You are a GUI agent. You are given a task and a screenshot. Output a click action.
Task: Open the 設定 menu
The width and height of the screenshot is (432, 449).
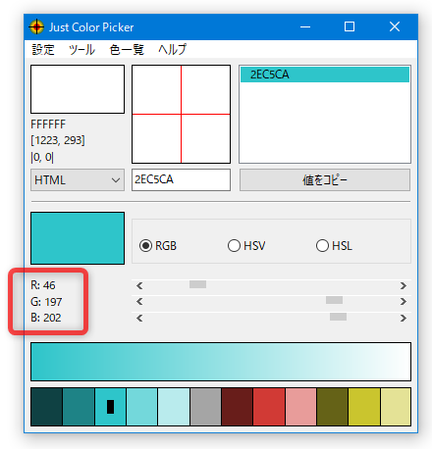(43, 50)
